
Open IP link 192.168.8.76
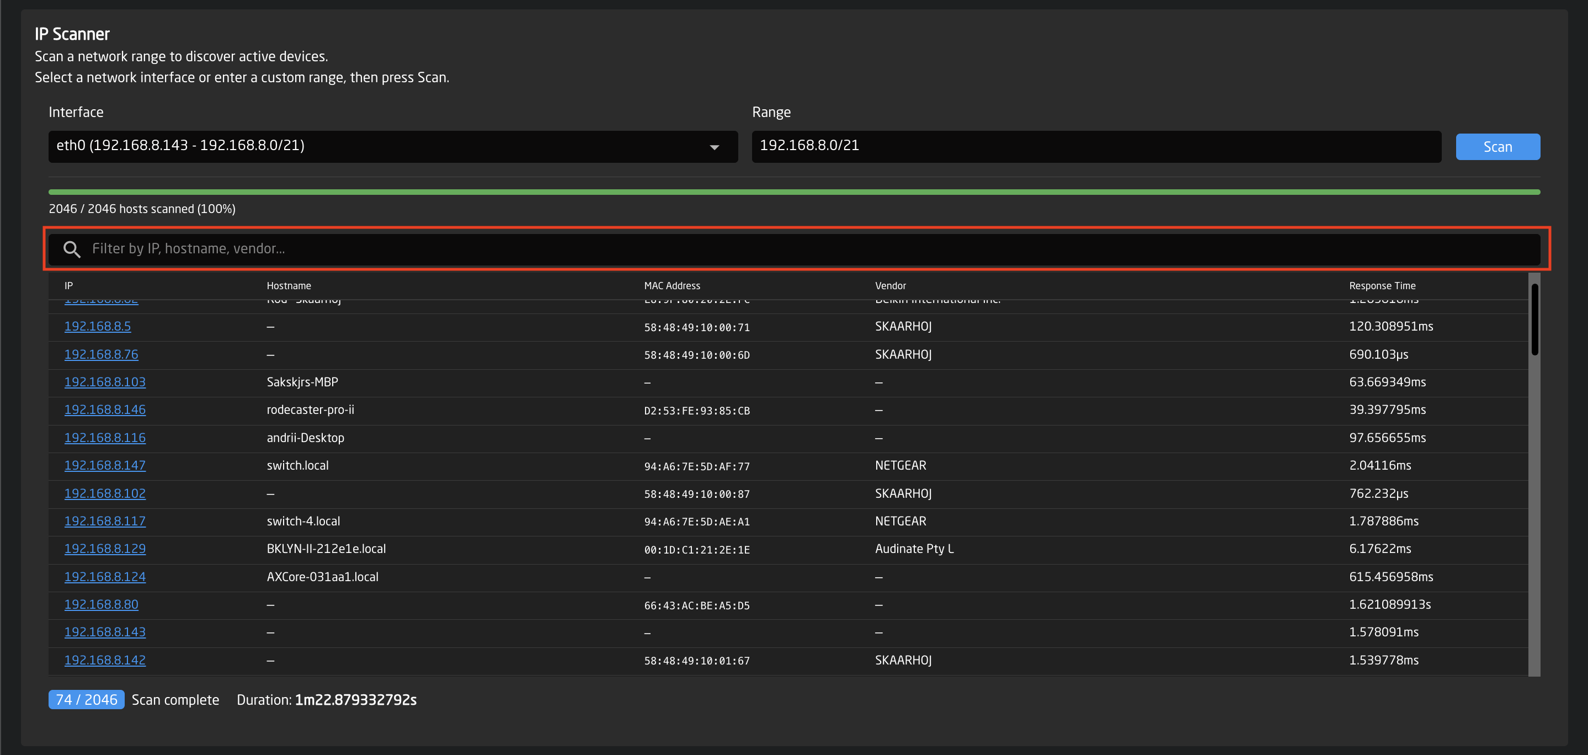click(101, 354)
